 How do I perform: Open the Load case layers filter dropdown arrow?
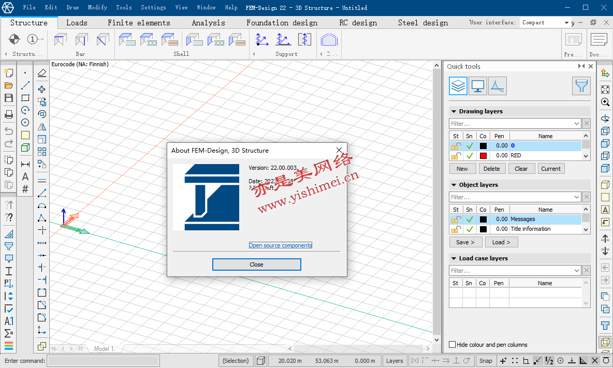point(577,271)
